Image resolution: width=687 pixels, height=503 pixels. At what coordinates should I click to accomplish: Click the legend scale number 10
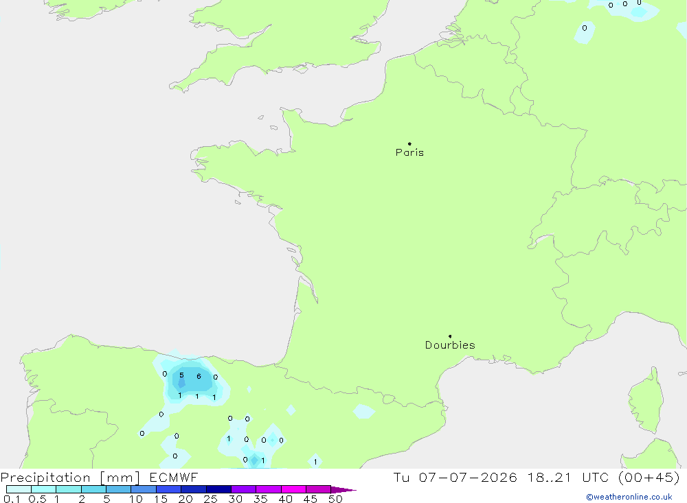[x=136, y=499]
